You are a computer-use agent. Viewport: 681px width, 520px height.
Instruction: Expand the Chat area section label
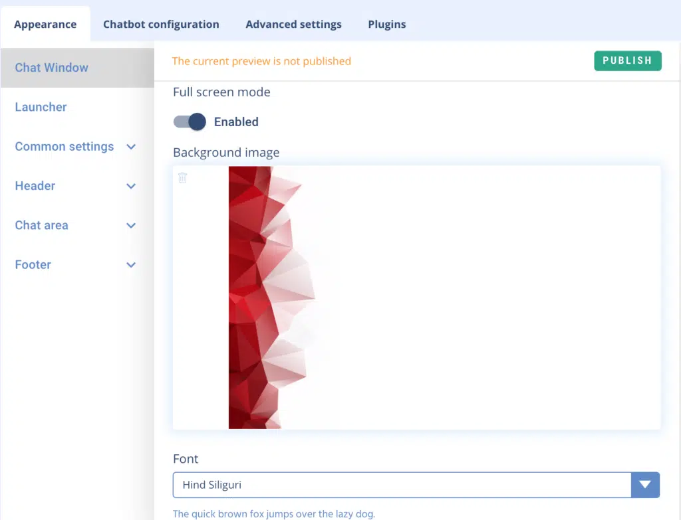[42, 226]
